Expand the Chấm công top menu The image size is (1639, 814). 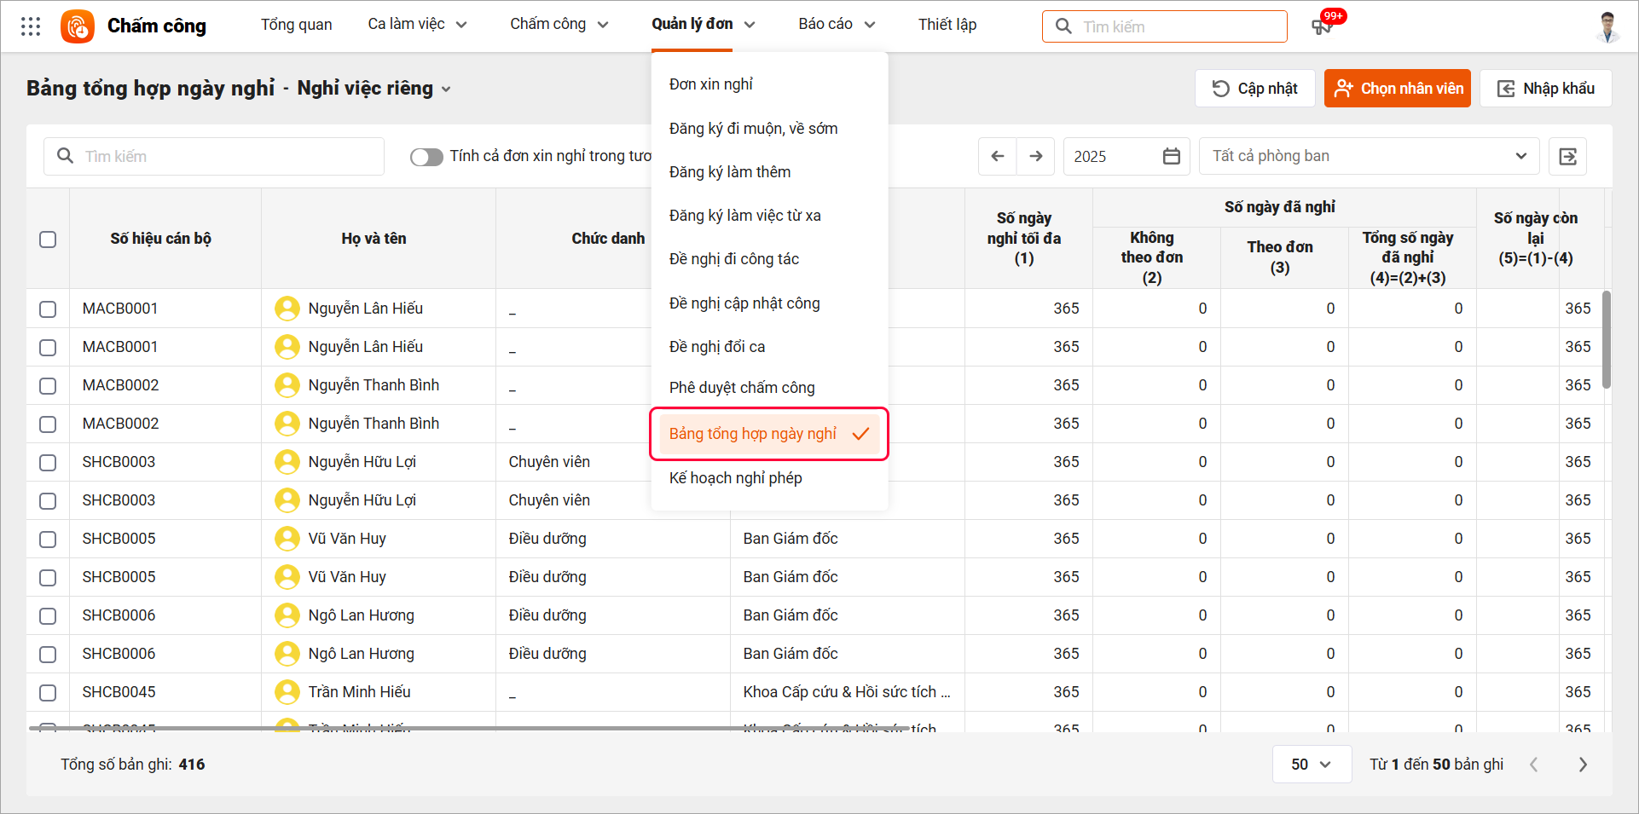(x=559, y=25)
